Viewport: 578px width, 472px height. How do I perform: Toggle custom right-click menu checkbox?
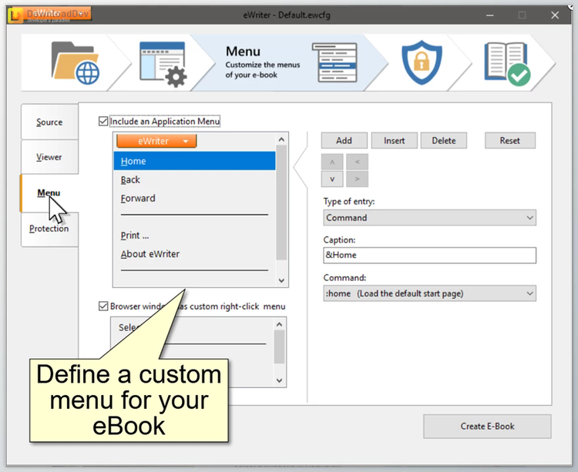click(x=103, y=306)
